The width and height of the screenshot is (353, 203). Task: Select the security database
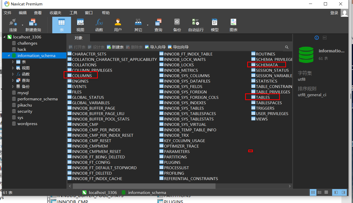coord(25,111)
